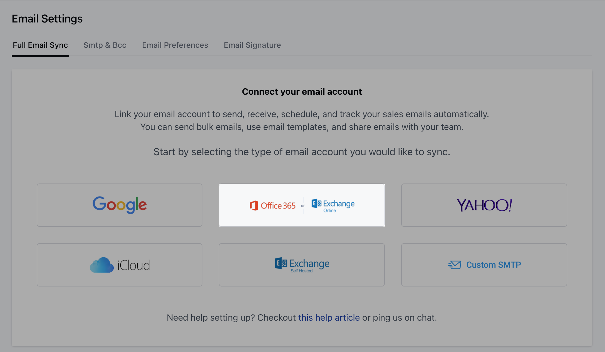Select the Full Email Sync tab
Screen dimensions: 605x352
click(x=40, y=45)
